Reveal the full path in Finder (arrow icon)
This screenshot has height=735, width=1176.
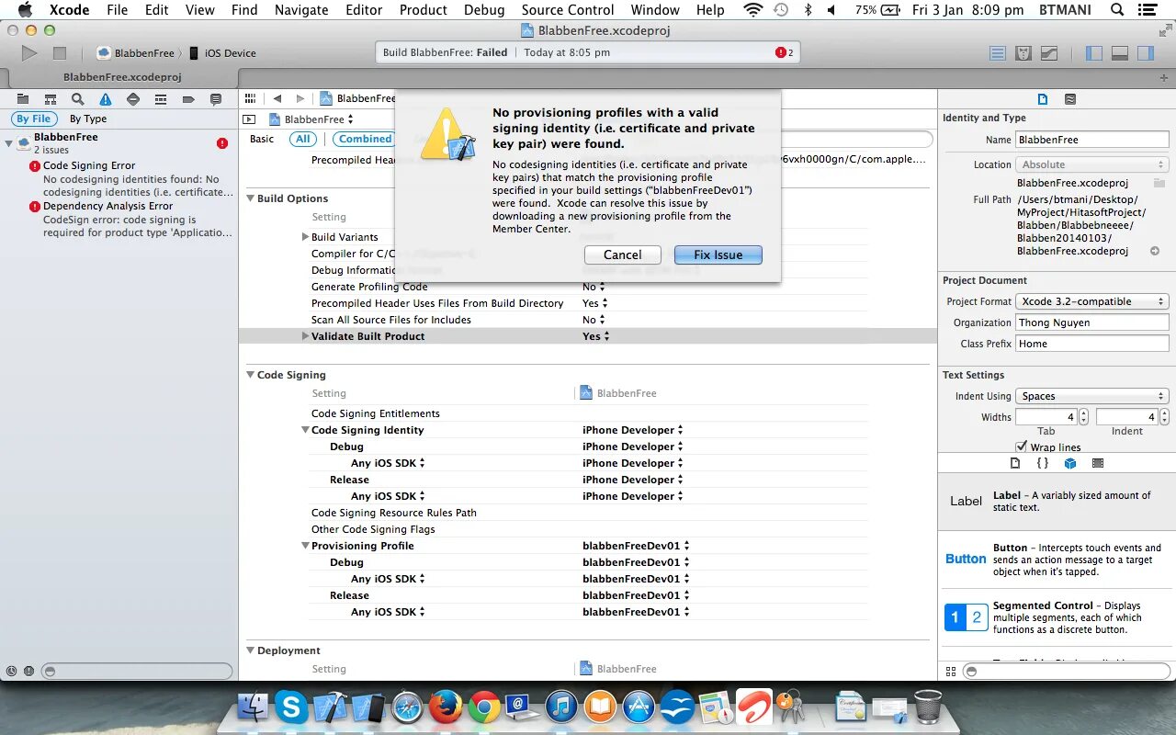point(1155,251)
